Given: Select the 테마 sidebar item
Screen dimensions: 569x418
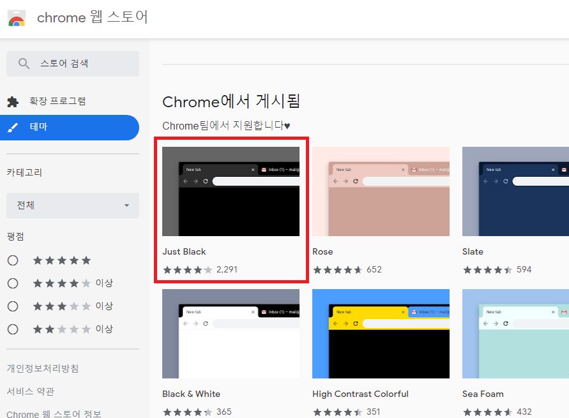Looking at the screenshot, I should pos(70,127).
